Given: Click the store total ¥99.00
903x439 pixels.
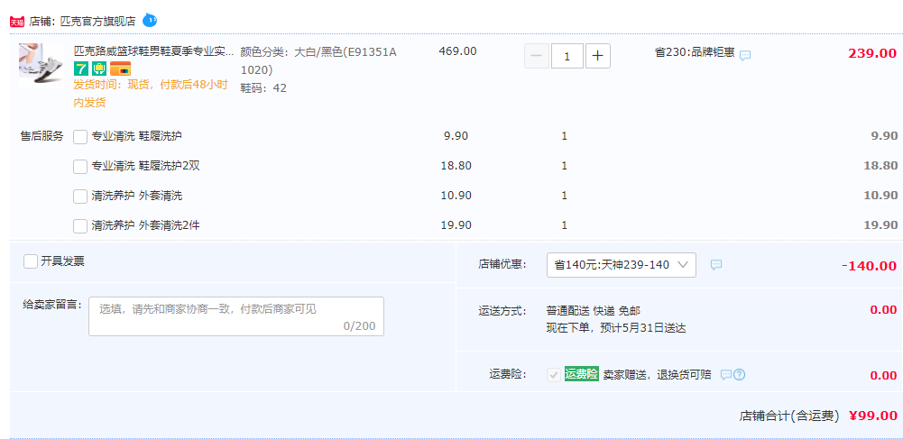Looking at the screenshot, I should click(873, 416).
